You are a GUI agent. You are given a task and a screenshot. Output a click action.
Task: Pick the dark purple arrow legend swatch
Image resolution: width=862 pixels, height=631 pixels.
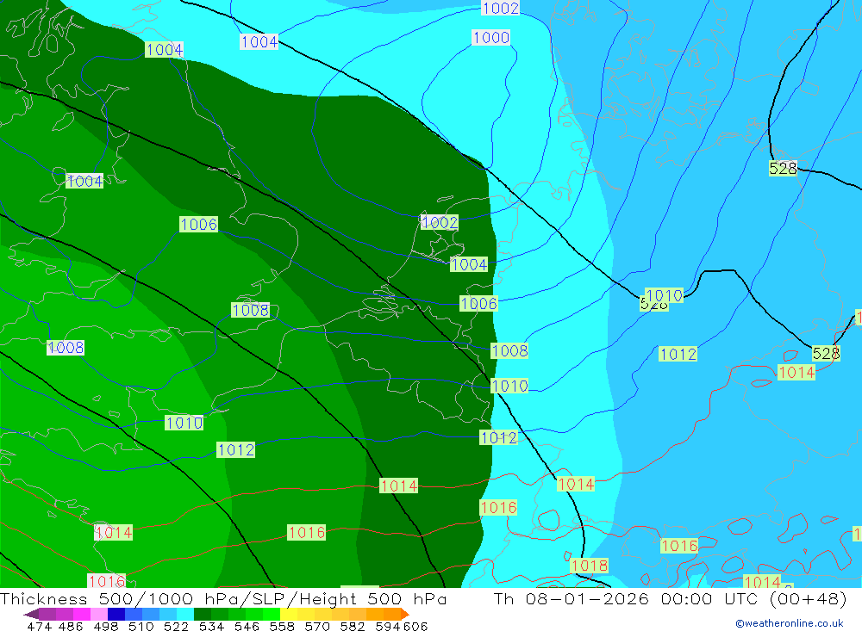[x=31, y=614]
